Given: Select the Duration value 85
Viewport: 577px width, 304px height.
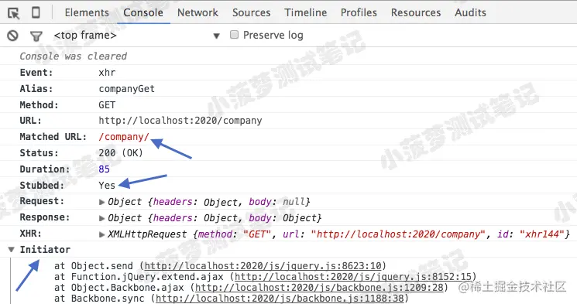Looking at the screenshot, I should (x=104, y=169).
